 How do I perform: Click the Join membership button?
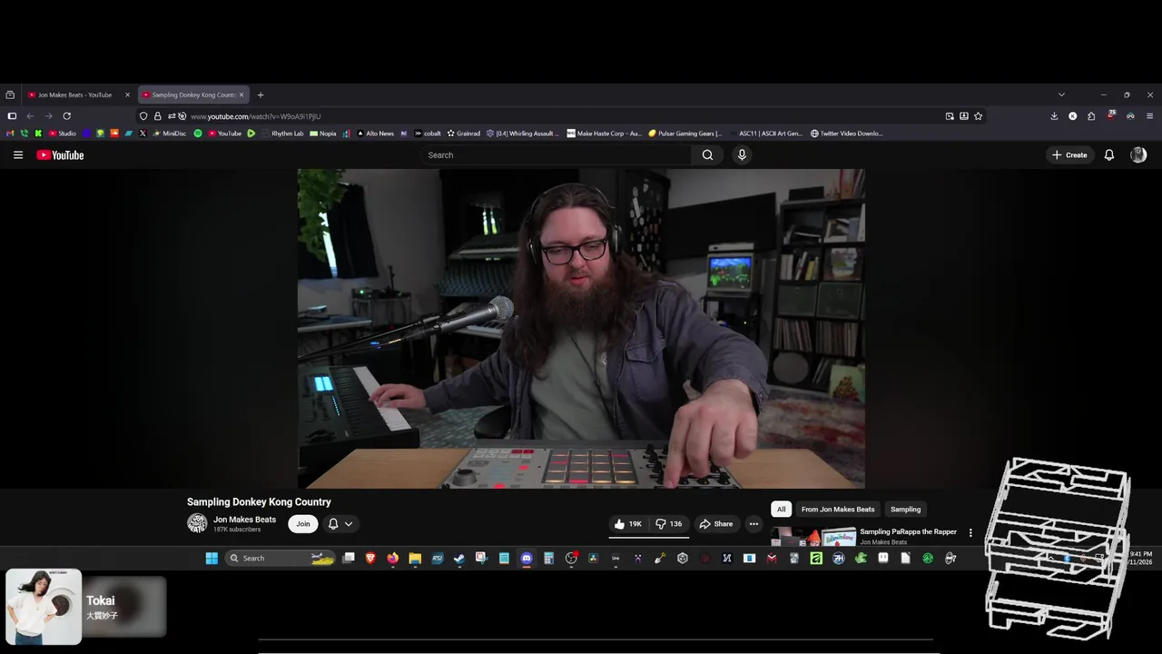pyautogui.click(x=303, y=524)
